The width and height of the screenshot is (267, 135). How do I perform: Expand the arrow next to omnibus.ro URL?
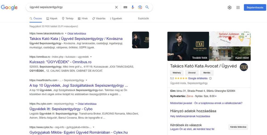91,57
